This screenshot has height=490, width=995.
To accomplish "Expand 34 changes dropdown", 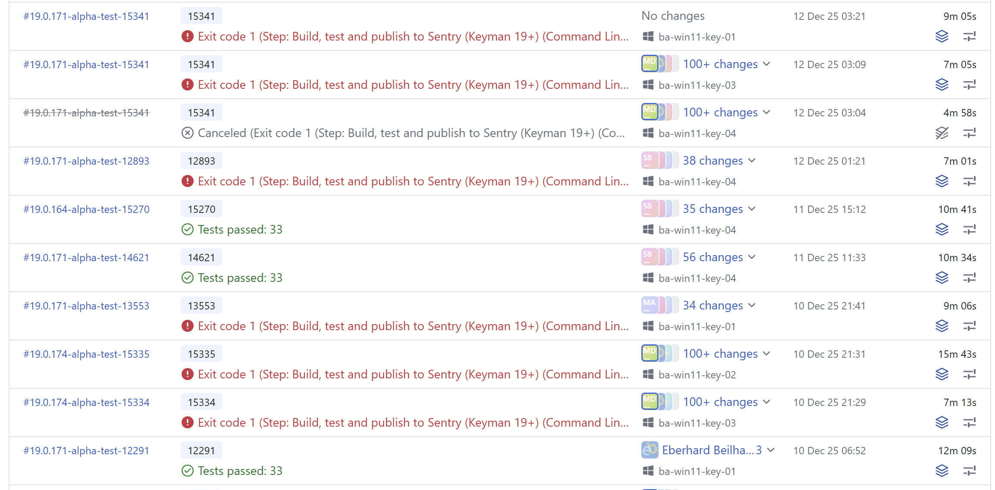I will point(752,306).
